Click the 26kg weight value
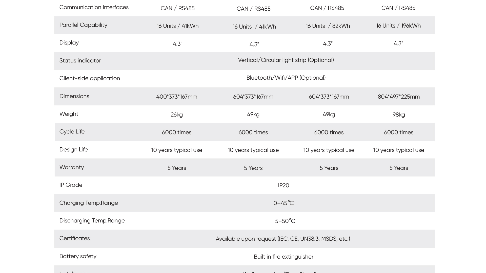 [177, 115]
